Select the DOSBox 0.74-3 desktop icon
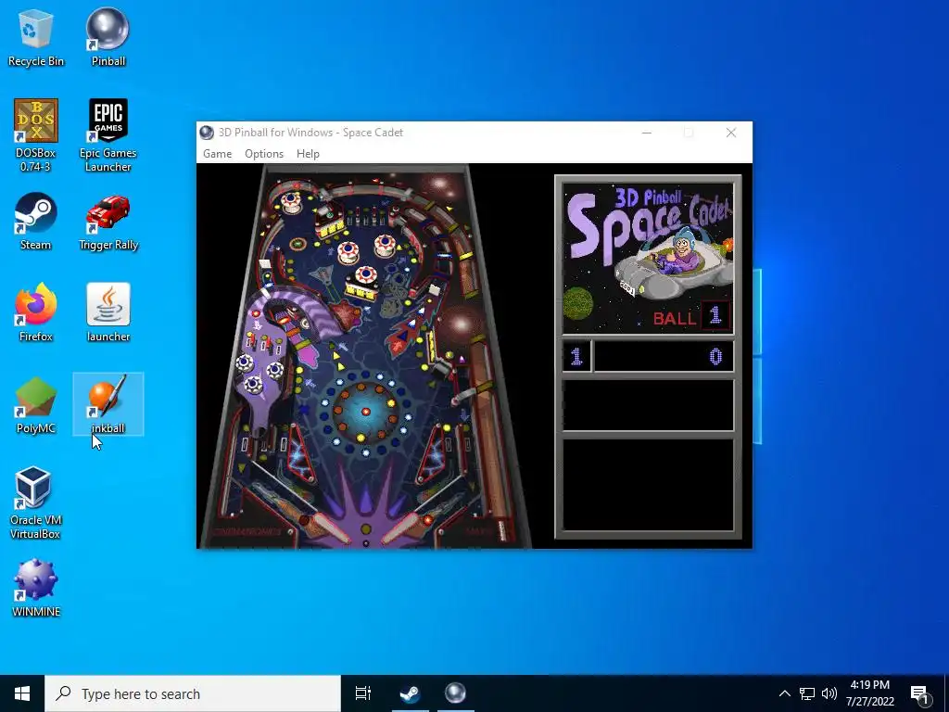The height and width of the screenshot is (712, 949). click(x=36, y=135)
